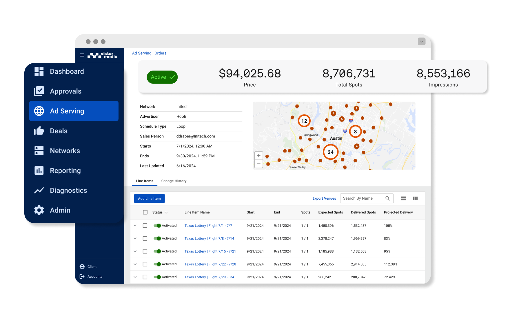Click the Reporting bar chart icon

[x=39, y=171]
